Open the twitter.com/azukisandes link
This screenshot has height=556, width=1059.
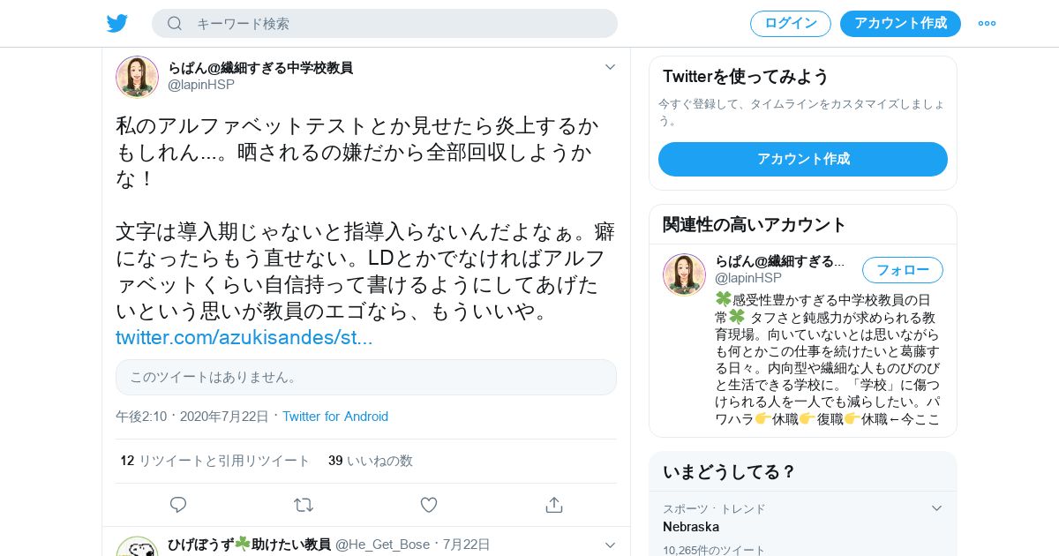coord(244,337)
